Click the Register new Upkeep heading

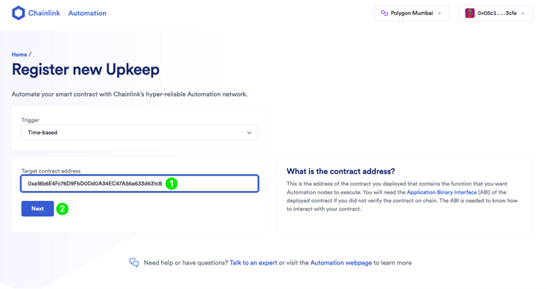click(86, 69)
